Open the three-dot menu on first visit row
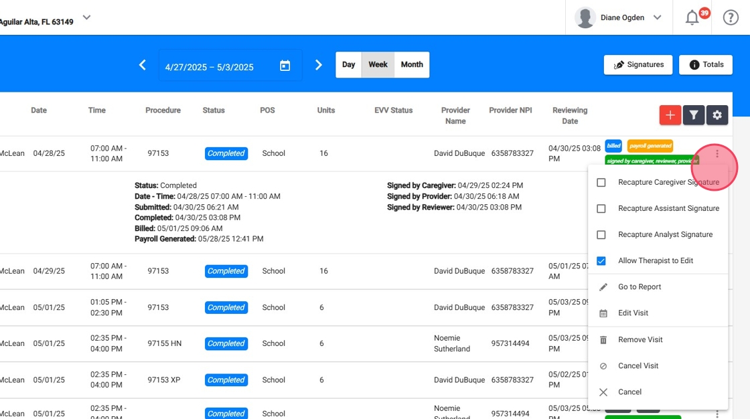 717,154
